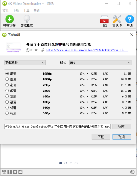Screen dimensions: 137x176
Task: Click the green Paste Link (粘贴链接) icon
Action: [x=9, y=19]
